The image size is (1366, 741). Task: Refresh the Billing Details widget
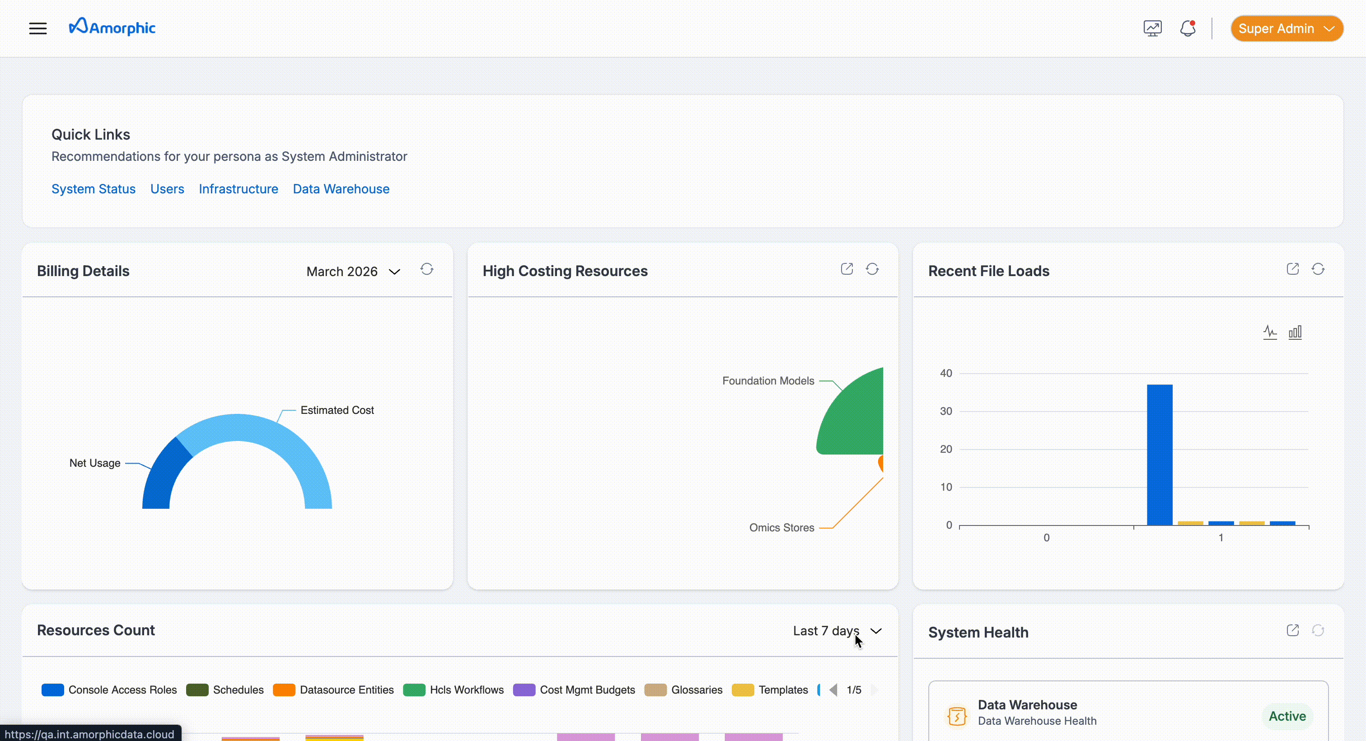(x=427, y=269)
